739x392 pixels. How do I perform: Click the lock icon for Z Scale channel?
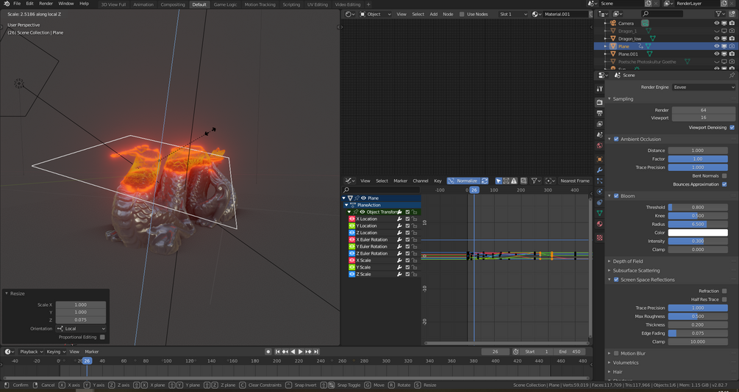[415, 275]
